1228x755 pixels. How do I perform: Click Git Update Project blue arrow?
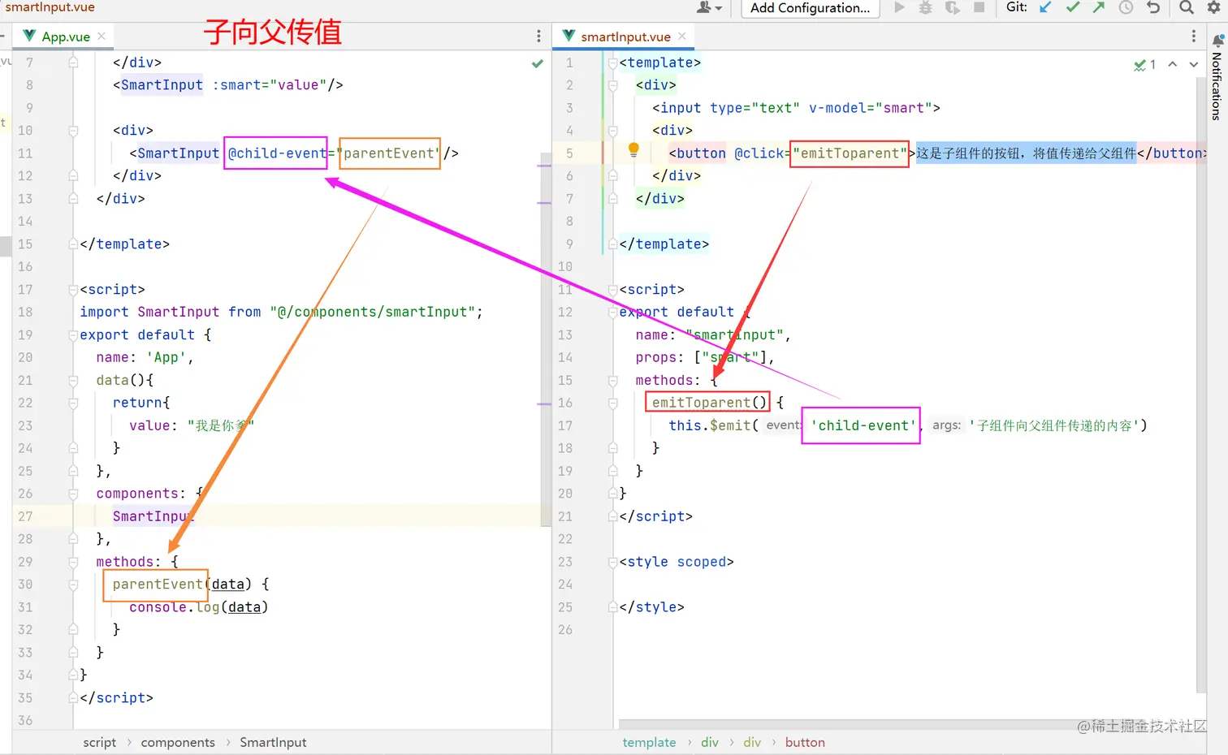click(x=1045, y=7)
